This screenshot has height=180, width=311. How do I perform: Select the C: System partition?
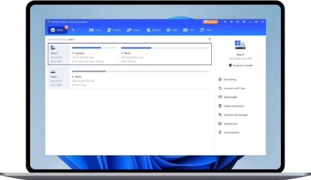pos(94,54)
